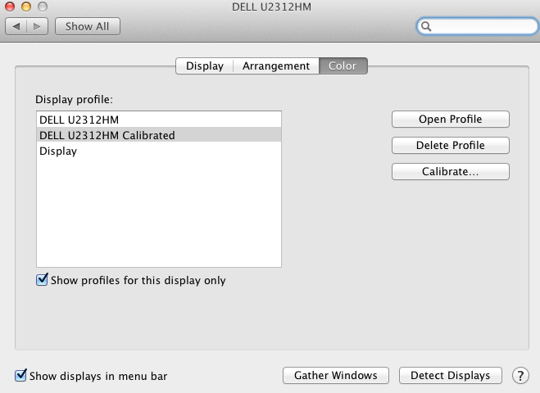Click Delete Profile button
The width and height of the screenshot is (540, 393).
451,145
